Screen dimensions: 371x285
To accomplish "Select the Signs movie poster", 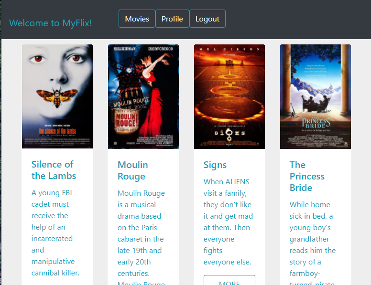I will [229, 96].
